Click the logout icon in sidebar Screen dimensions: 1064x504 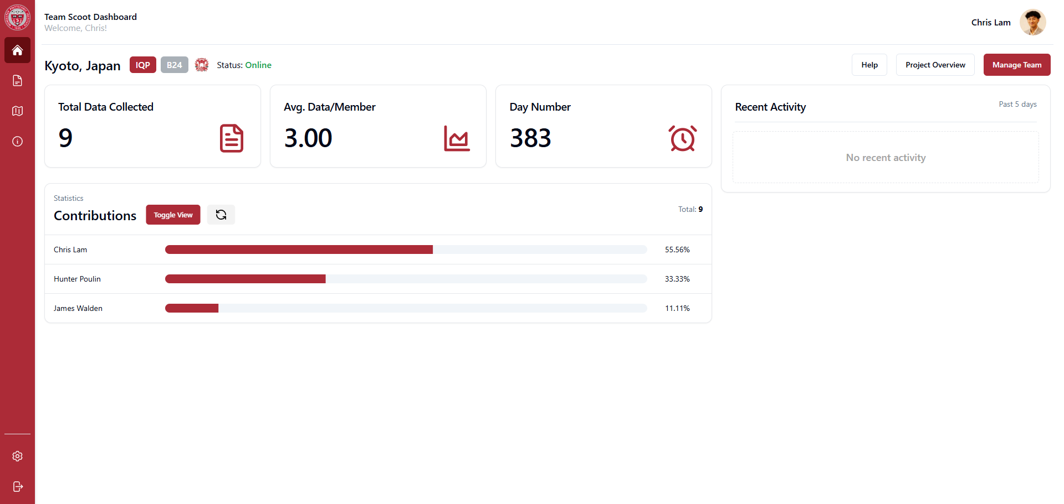17,486
